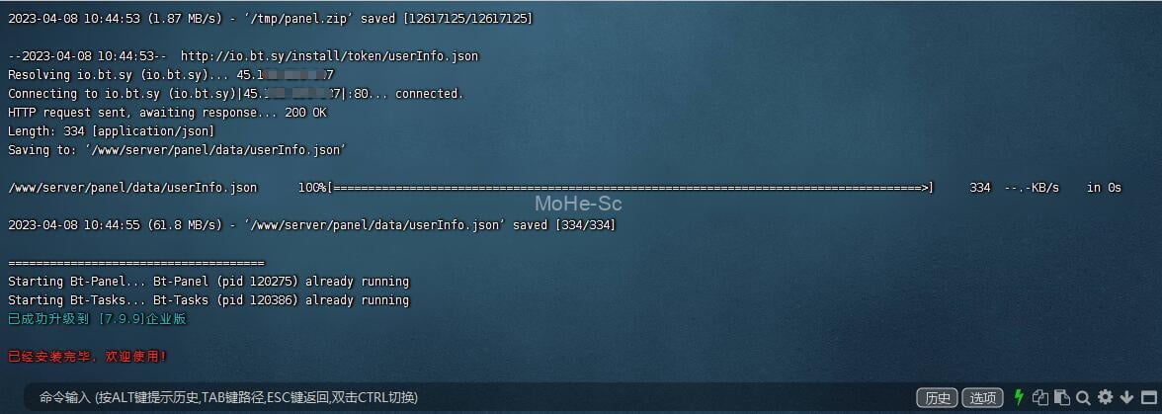Click the HTTP request 200 OK line
Viewport: 1162px width, 414px height.
(x=167, y=113)
